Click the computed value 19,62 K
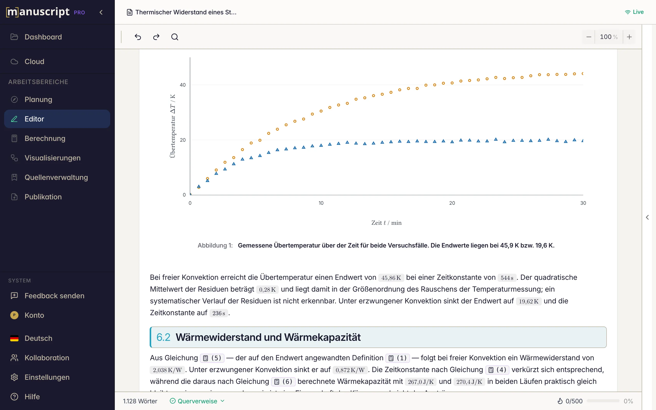The width and height of the screenshot is (656, 410). click(x=529, y=301)
